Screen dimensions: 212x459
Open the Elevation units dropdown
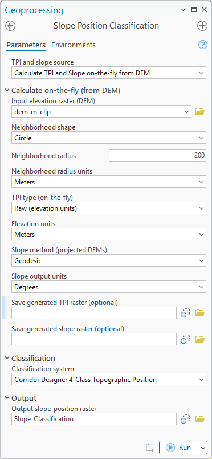(109, 235)
